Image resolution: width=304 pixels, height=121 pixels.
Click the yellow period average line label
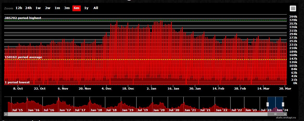click(x=23, y=57)
